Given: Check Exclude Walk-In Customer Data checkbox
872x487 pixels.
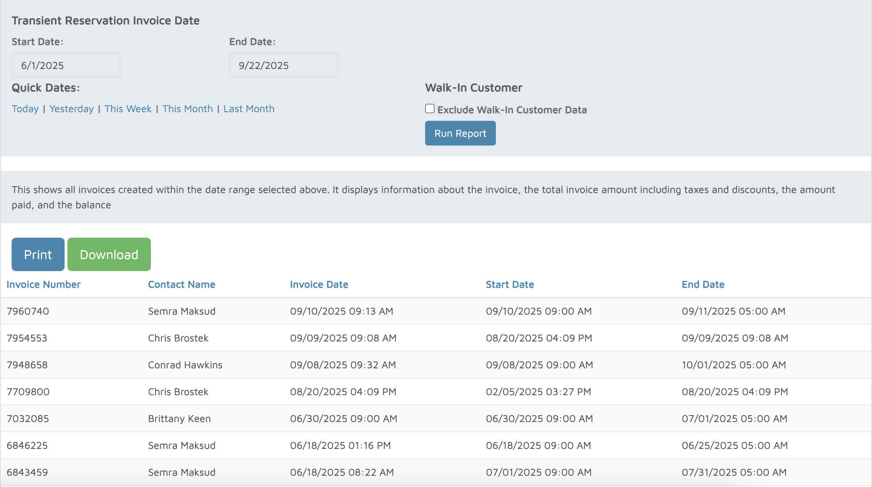Looking at the screenshot, I should point(430,109).
